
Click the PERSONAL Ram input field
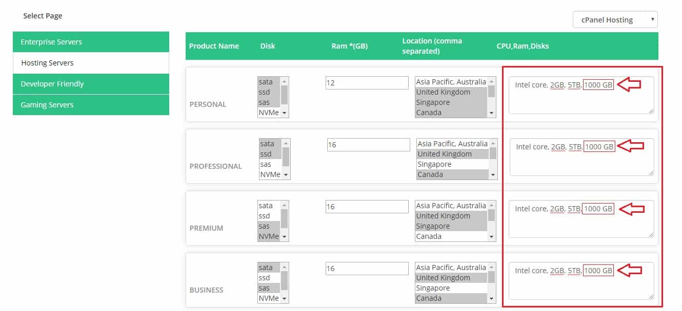click(x=367, y=82)
